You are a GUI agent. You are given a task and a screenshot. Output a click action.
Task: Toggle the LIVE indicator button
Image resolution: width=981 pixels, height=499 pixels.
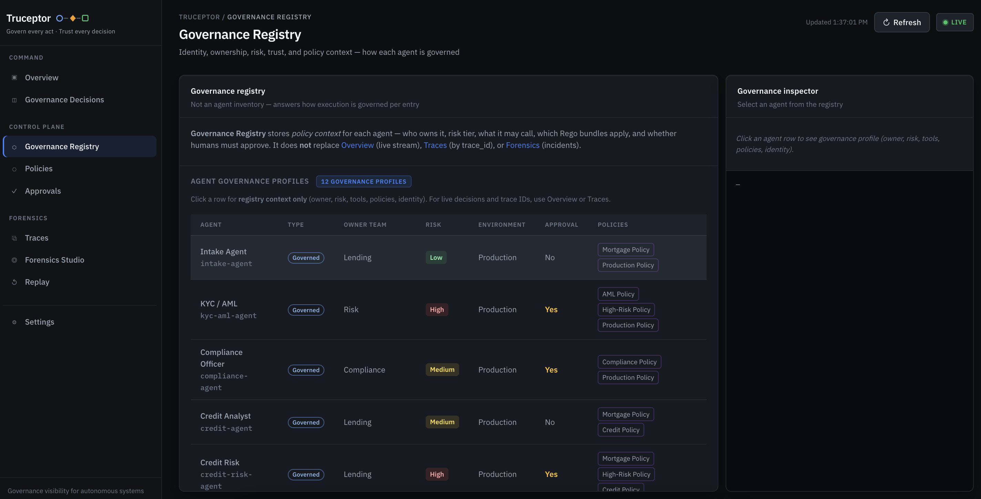(x=955, y=22)
